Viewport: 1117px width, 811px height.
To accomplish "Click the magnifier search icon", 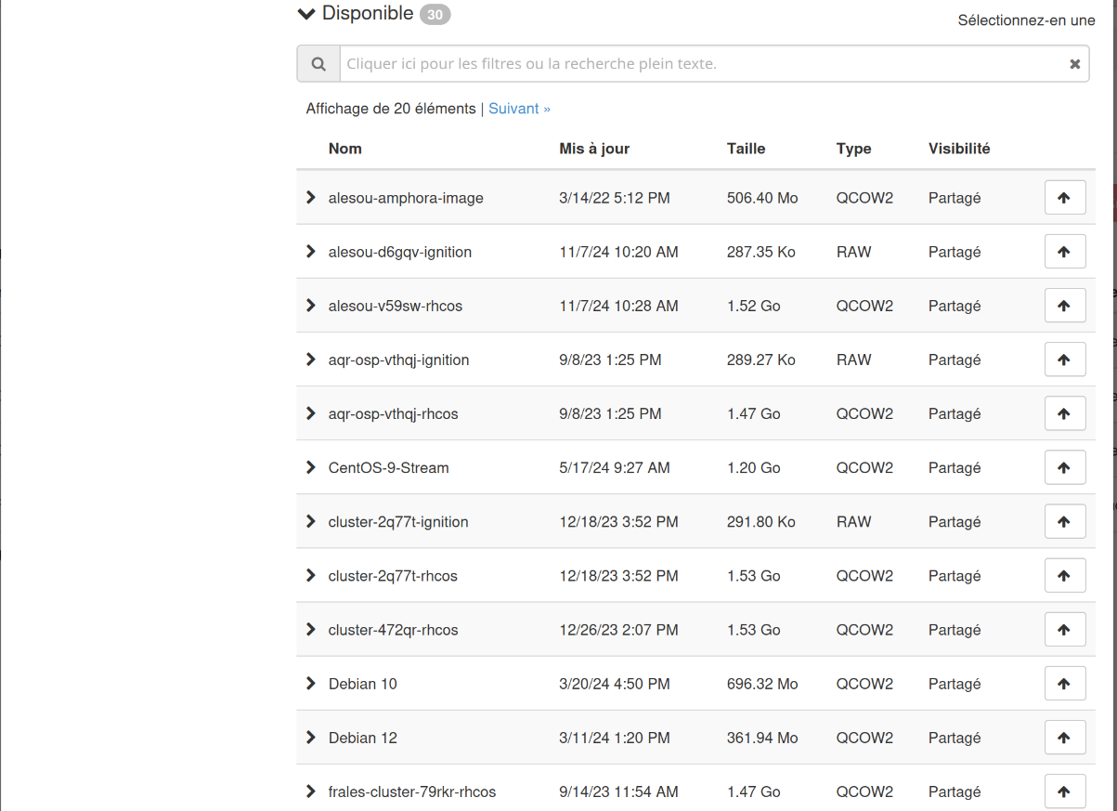I will pyautogui.click(x=318, y=64).
